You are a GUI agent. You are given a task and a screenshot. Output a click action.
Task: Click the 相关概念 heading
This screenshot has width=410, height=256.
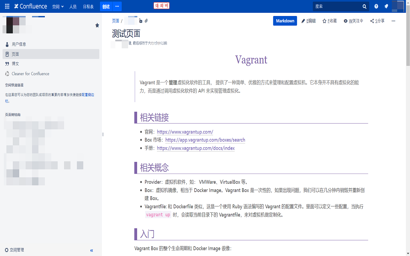[x=154, y=168]
